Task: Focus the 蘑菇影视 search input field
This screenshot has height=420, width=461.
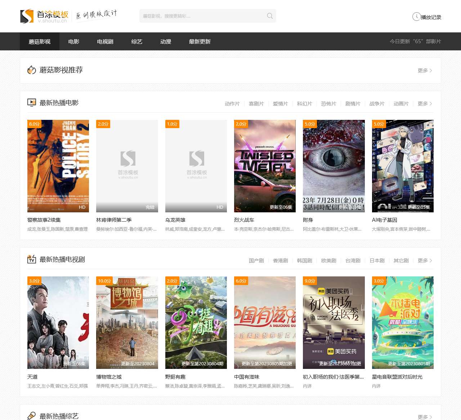Action: (202, 16)
